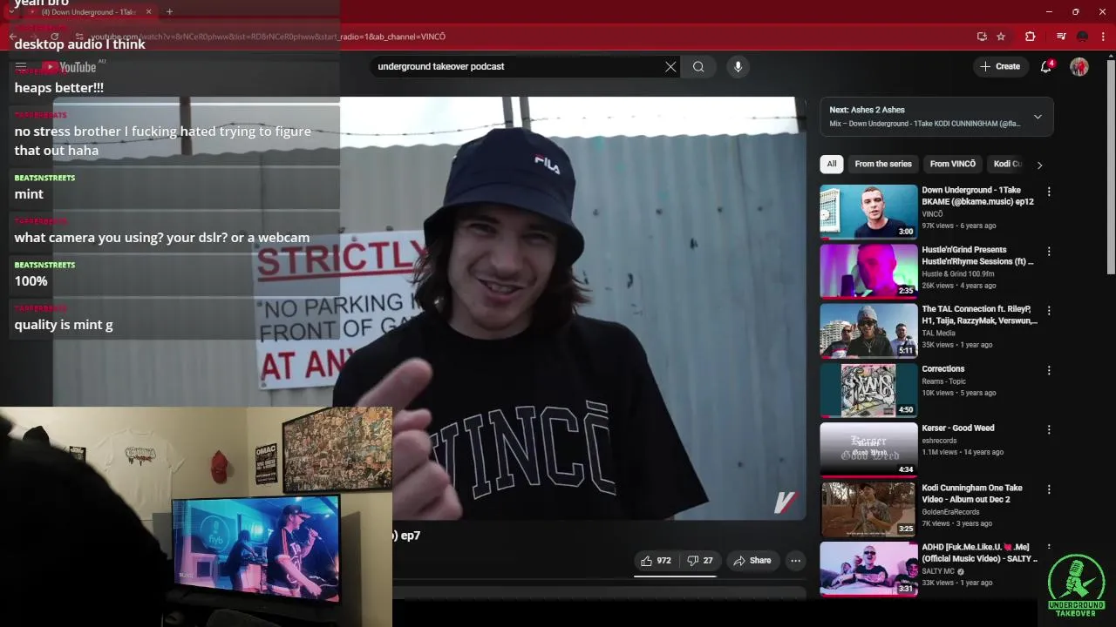Open Kodi Cunningham One Take thumbnail
1116x627 pixels.
click(868, 509)
